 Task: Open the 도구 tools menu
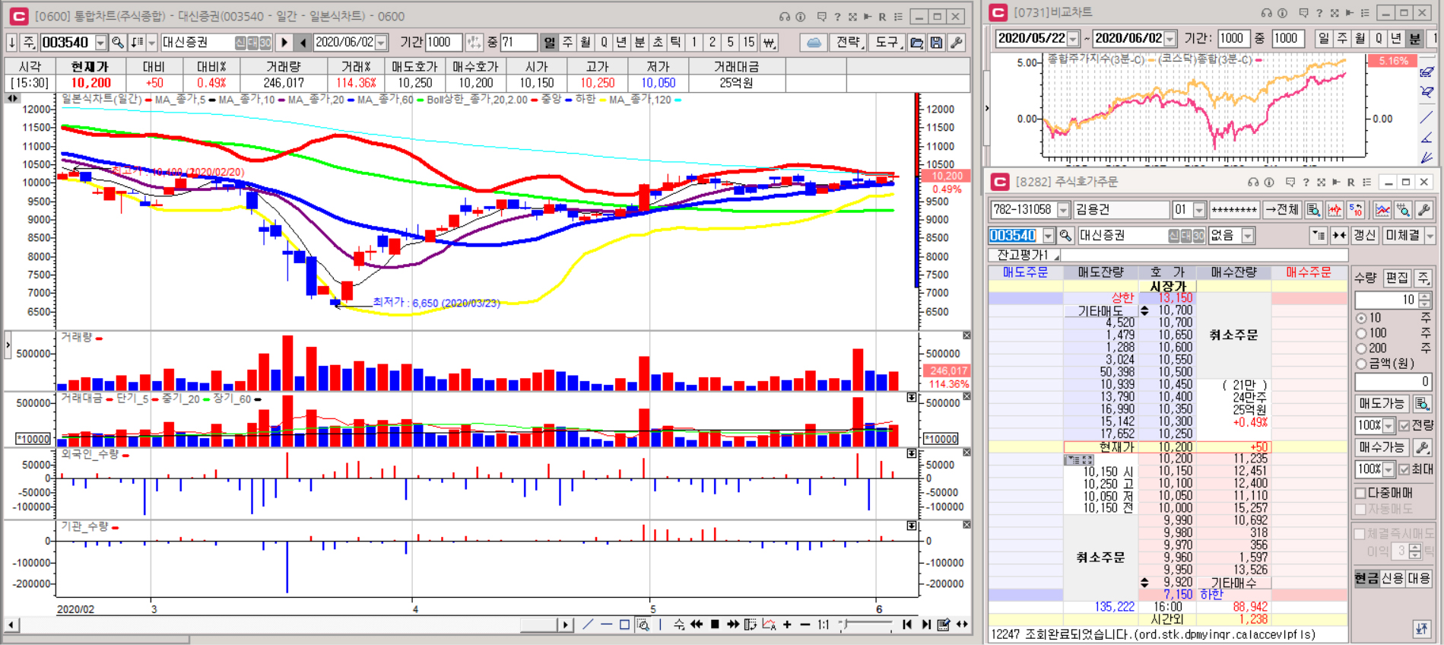click(887, 43)
